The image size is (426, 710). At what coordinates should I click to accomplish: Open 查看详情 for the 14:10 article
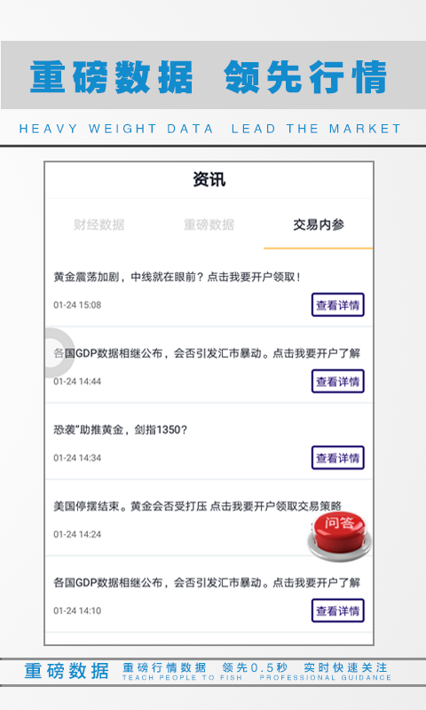coord(338,611)
